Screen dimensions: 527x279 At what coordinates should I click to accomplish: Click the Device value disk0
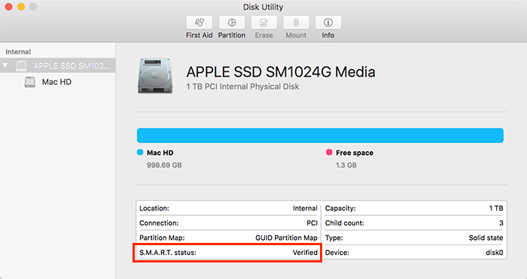click(495, 253)
